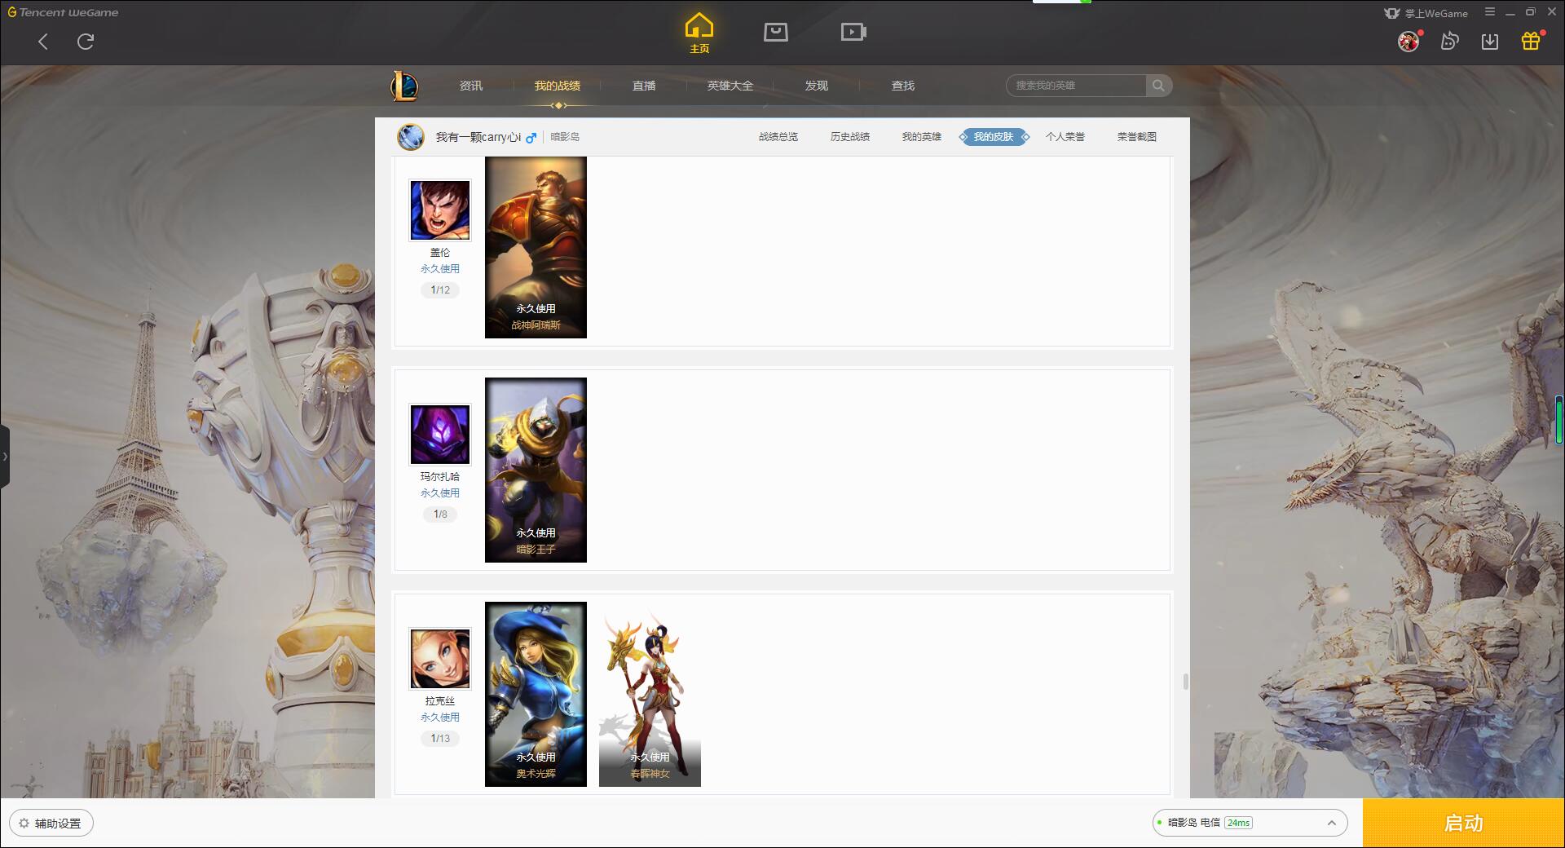Click the summoner profile avatar

coord(411,137)
